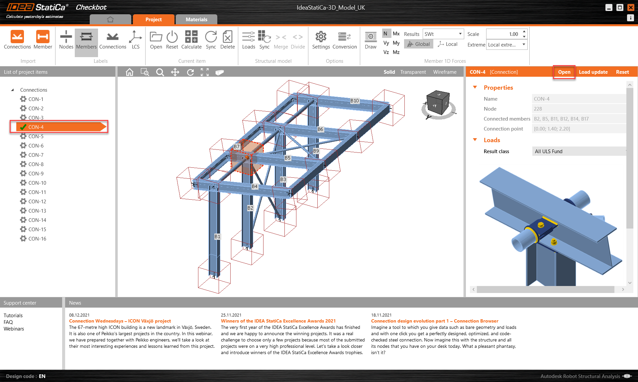Open Connection Wednesdays ICON Växjö news link

120,321
